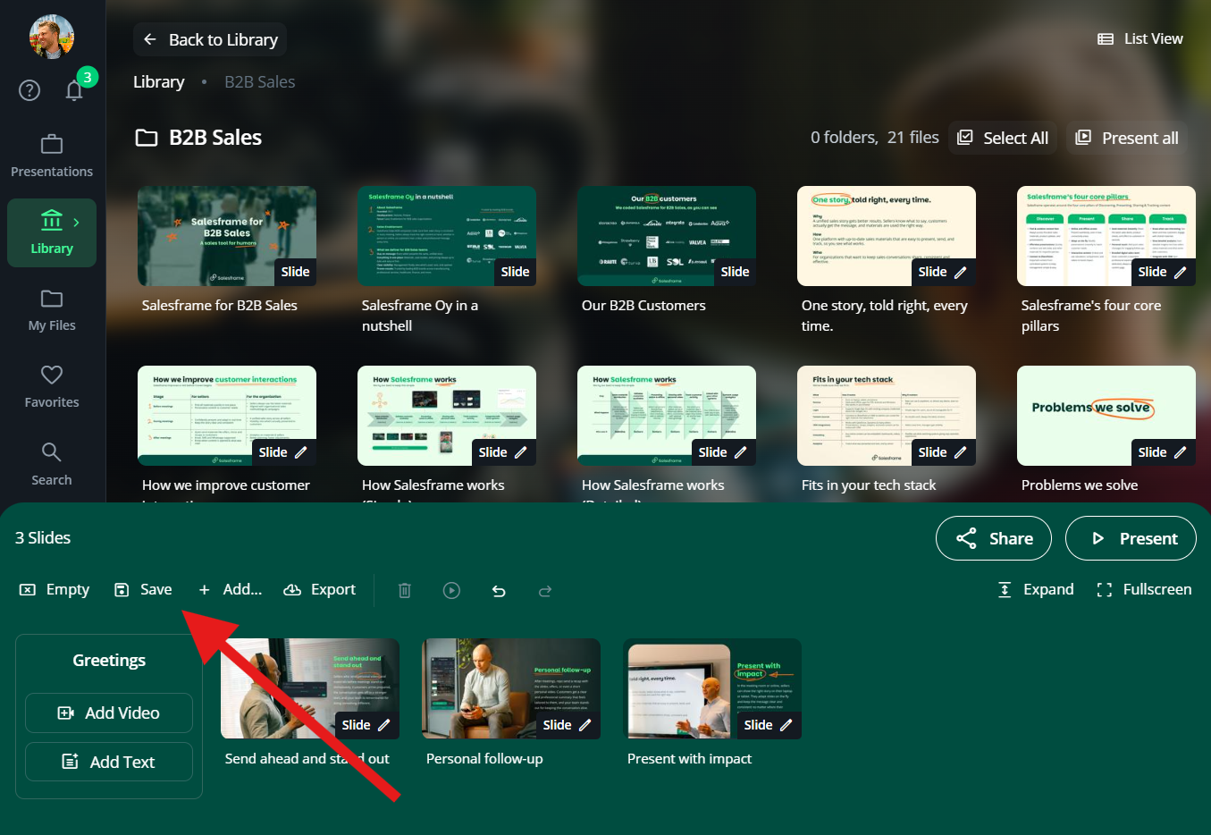Screen dimensions: 1211x835
Task: Expand Library chevron arrow in sidebar
Action: tap(77, 222)
